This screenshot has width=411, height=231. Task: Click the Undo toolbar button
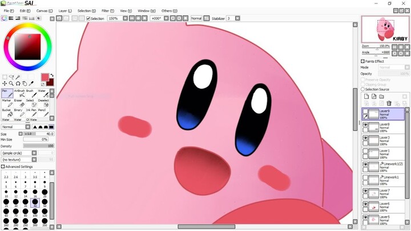coord(59,18)
